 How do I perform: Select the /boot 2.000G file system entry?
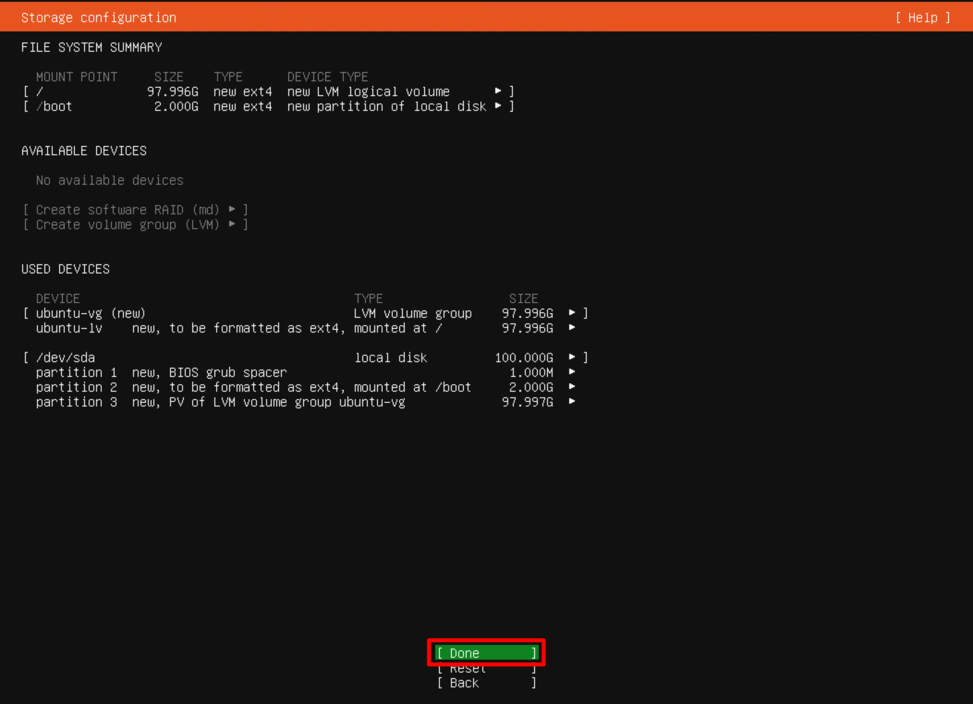tap(269, 106)
